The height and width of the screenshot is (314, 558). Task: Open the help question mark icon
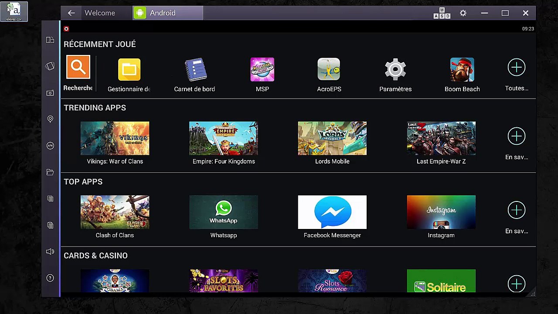50,278
